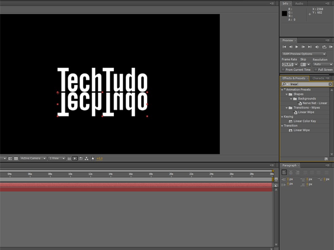
Task: Click the RAM Preview play icon
Action: coord(331,47)
